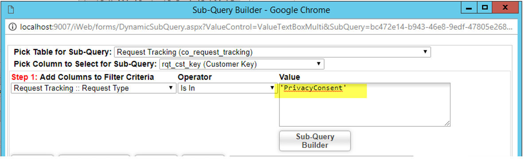Click the 'Operator' column heading

195,77
